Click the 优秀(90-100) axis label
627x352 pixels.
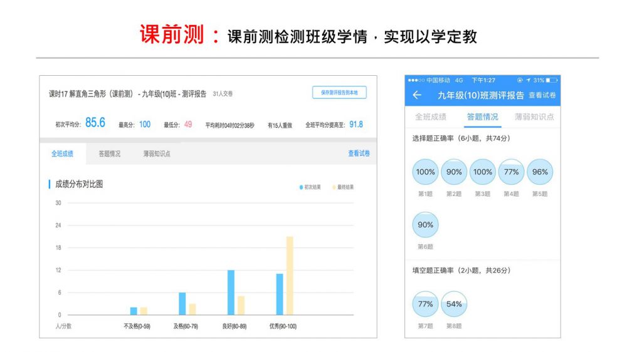(x=283, y=326)
